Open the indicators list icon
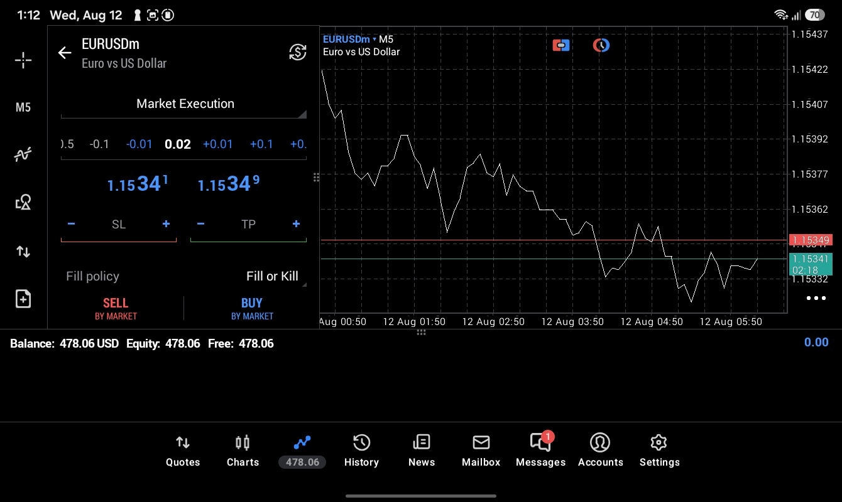Screen dimensions: 842x502 pyautogui.click(x=23, y=154)
